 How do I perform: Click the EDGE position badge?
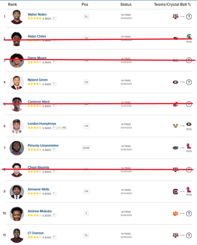(x=86, y=148)
